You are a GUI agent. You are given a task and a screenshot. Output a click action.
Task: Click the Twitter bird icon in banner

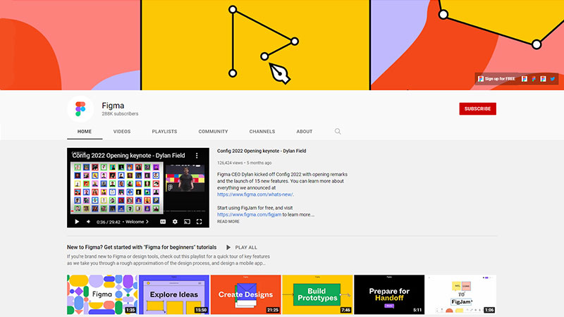pyautogui.click(x=553, y=79)
